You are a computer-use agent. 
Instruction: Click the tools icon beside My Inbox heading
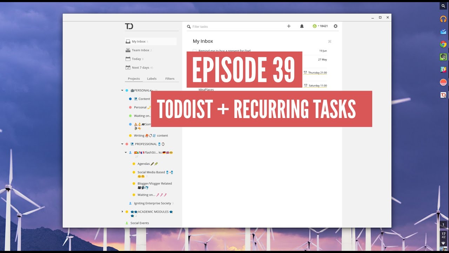[329, 41]
